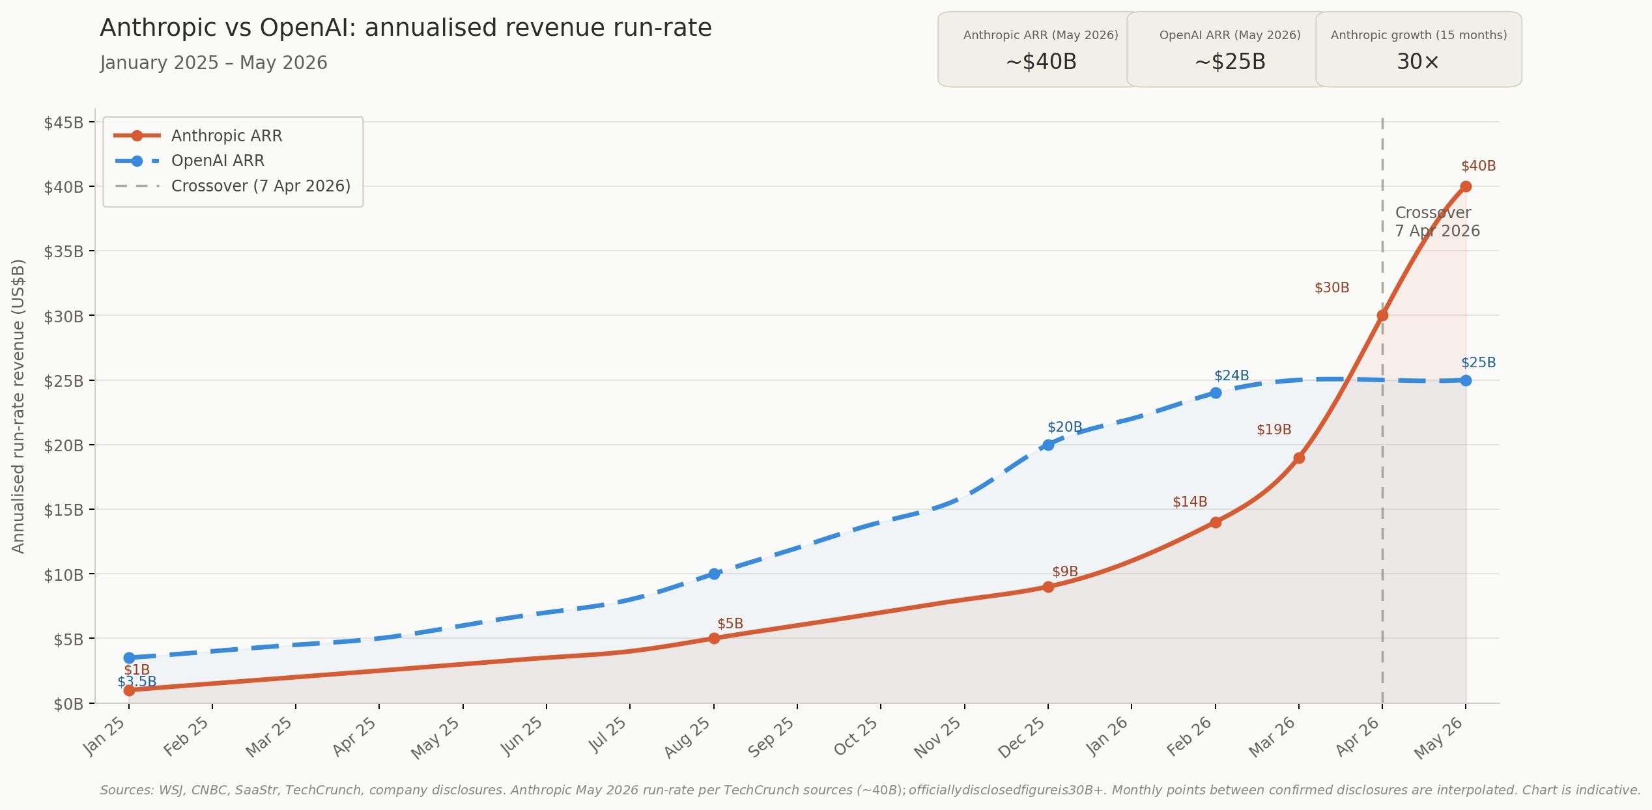
Task: Click the 'Feb 25' x-axis label
Action: tap(186, 736)
